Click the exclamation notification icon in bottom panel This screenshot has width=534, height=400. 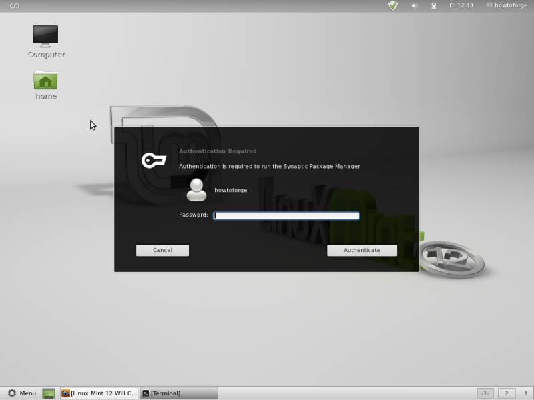[526, 393]
